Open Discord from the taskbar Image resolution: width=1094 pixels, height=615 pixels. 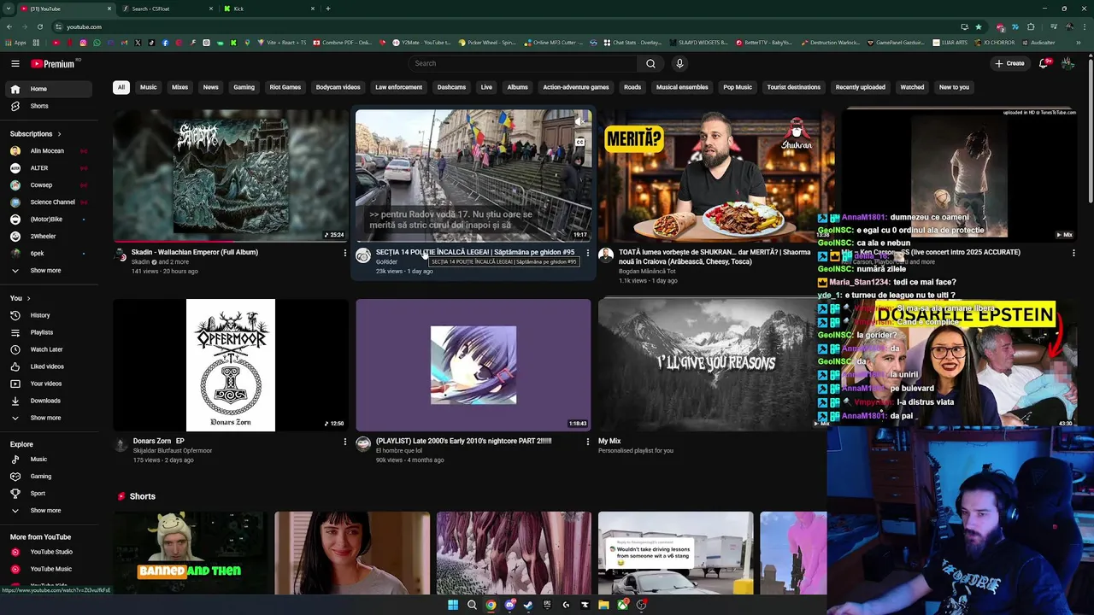[509, 605]
